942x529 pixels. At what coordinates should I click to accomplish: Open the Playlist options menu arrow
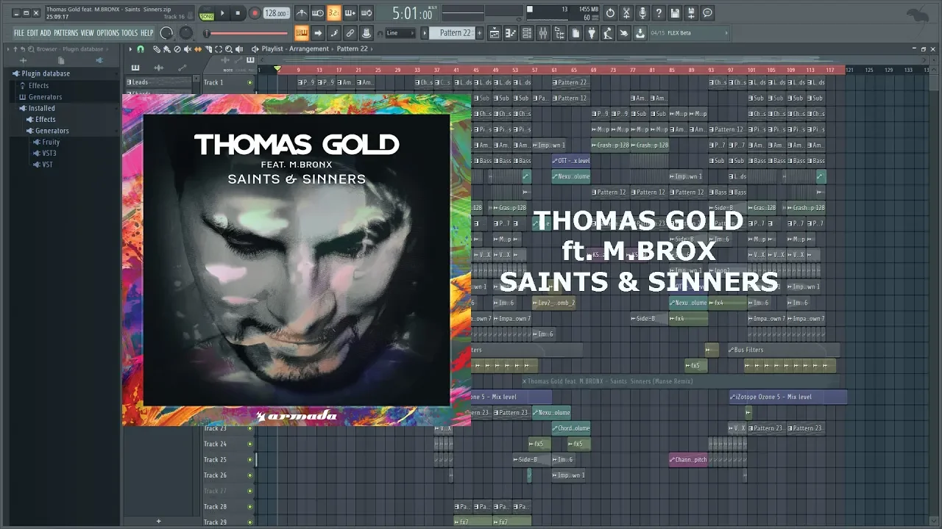click(x=130, y=49)
